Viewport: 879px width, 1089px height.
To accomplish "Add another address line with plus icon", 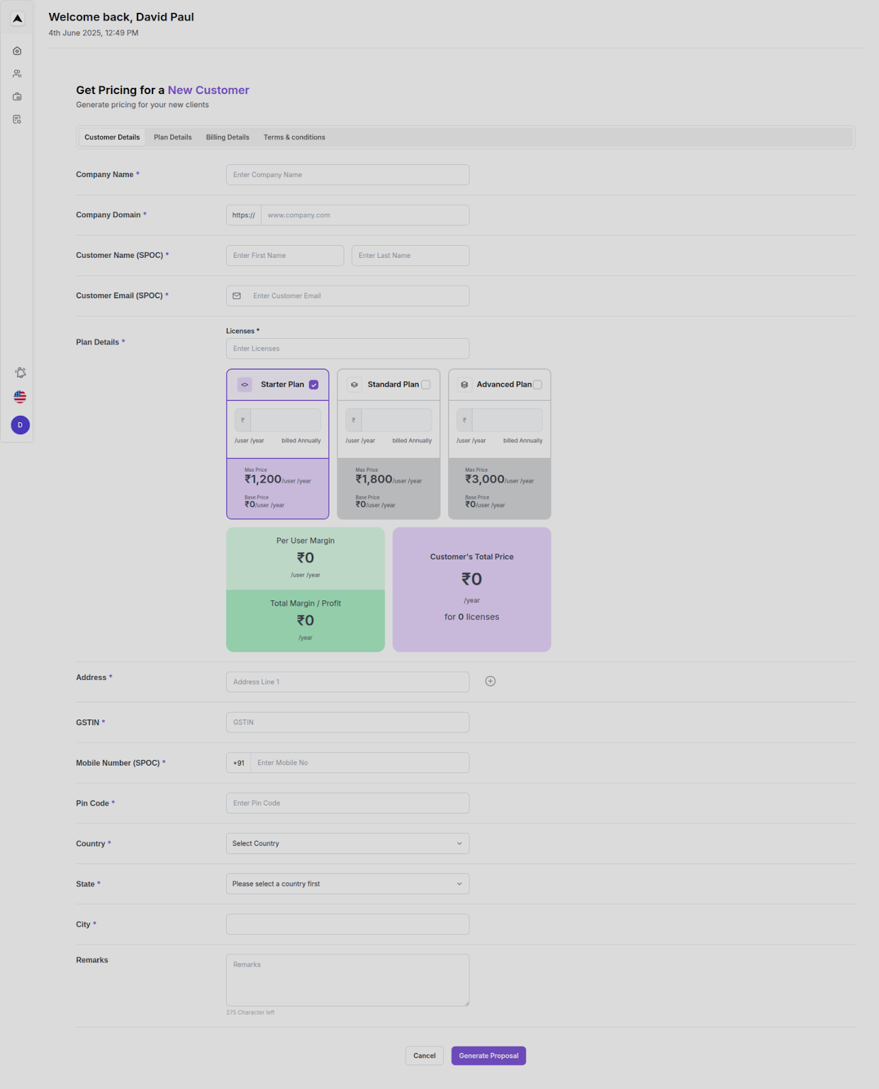I will [x=490, y=681].
